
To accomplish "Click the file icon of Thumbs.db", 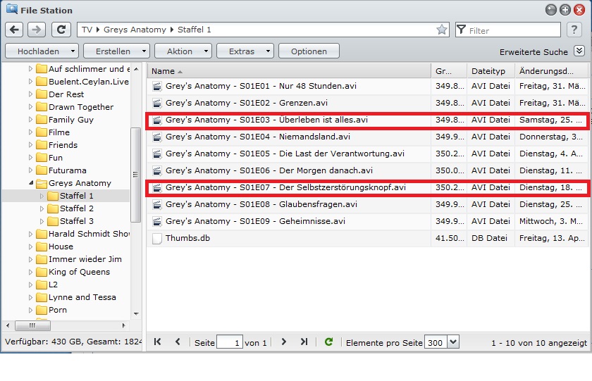I will click(x=156, y=239).
